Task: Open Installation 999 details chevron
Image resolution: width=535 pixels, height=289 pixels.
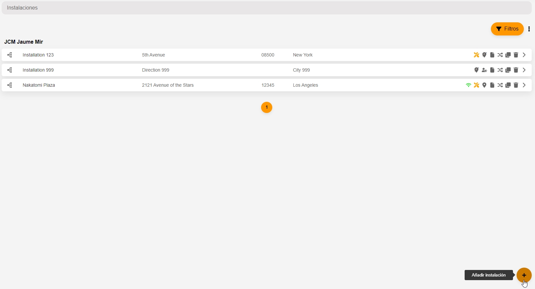Action: (x=524, y=70)
